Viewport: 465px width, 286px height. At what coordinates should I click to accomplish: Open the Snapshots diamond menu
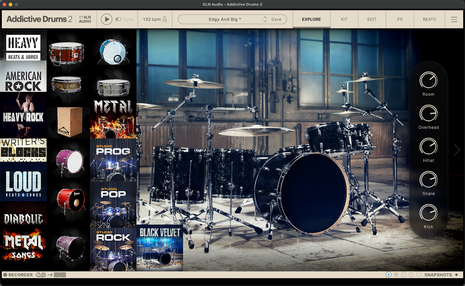(x=457, y=275)
